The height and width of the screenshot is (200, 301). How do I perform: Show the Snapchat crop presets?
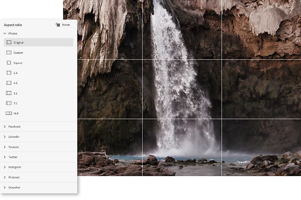[x=38, y=187]
